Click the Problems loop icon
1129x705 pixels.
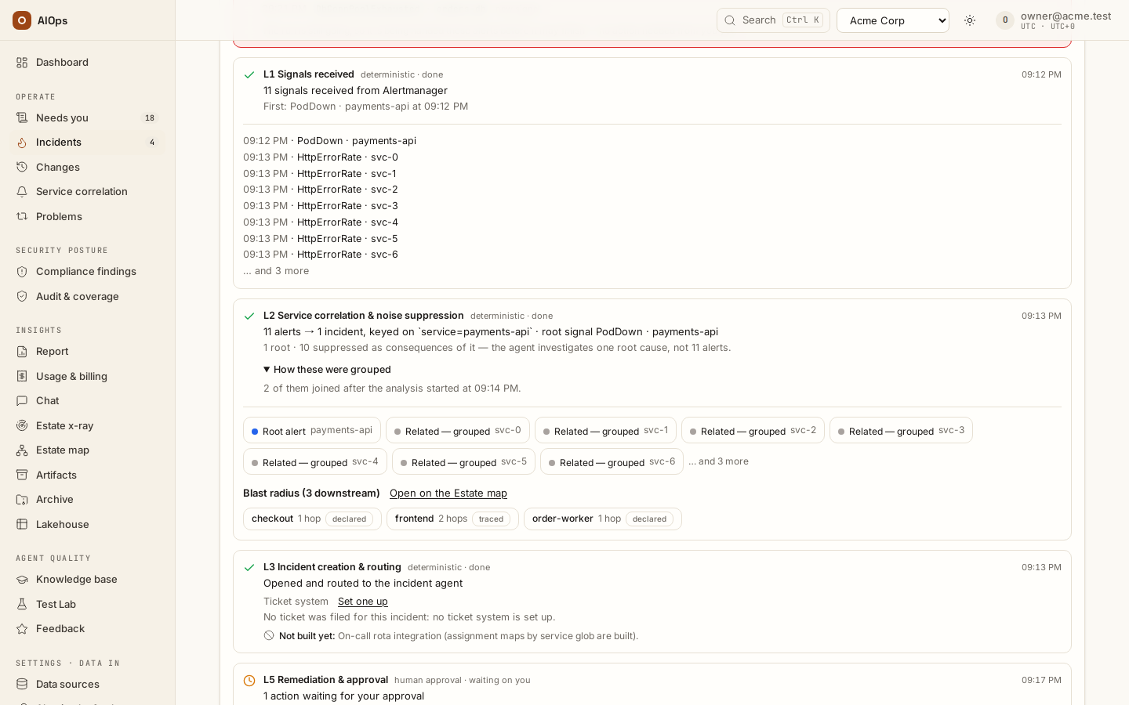pyautogui.click(x=22, y=217)
